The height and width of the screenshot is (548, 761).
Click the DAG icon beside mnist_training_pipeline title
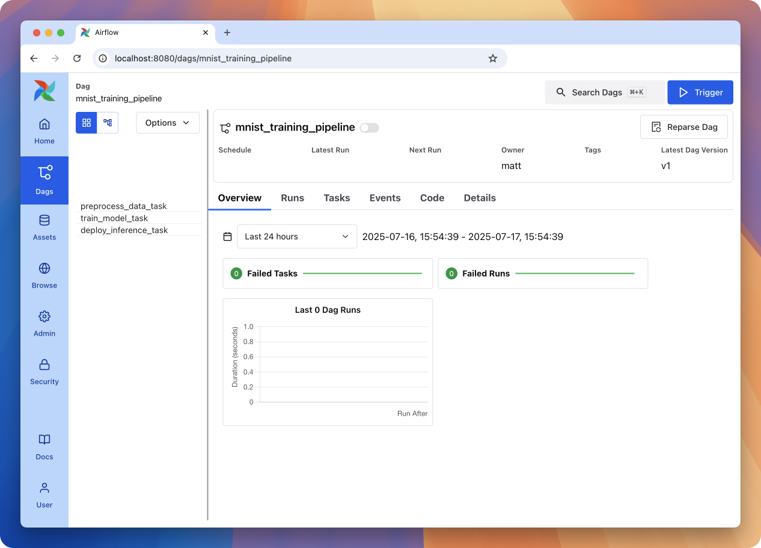[x=225, y=128]
